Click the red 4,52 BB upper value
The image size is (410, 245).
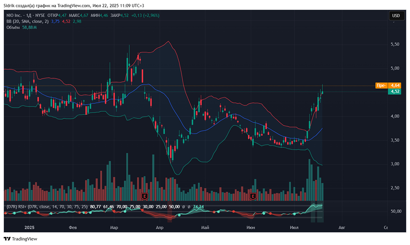[x=66, y=21]
